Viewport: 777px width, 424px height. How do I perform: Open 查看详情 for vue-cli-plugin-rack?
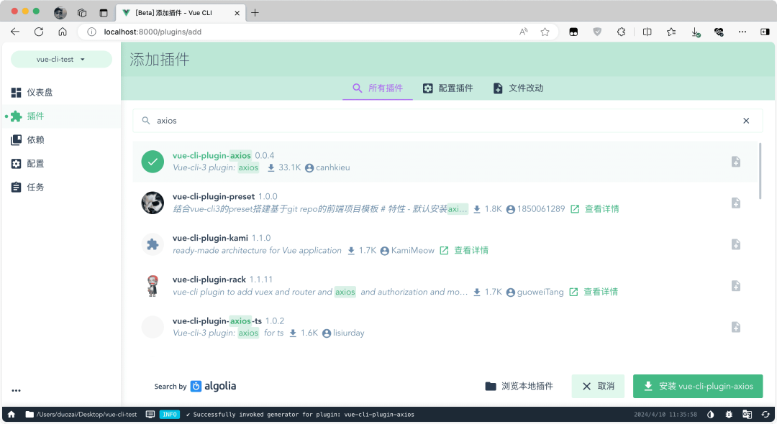coord(594,292)
